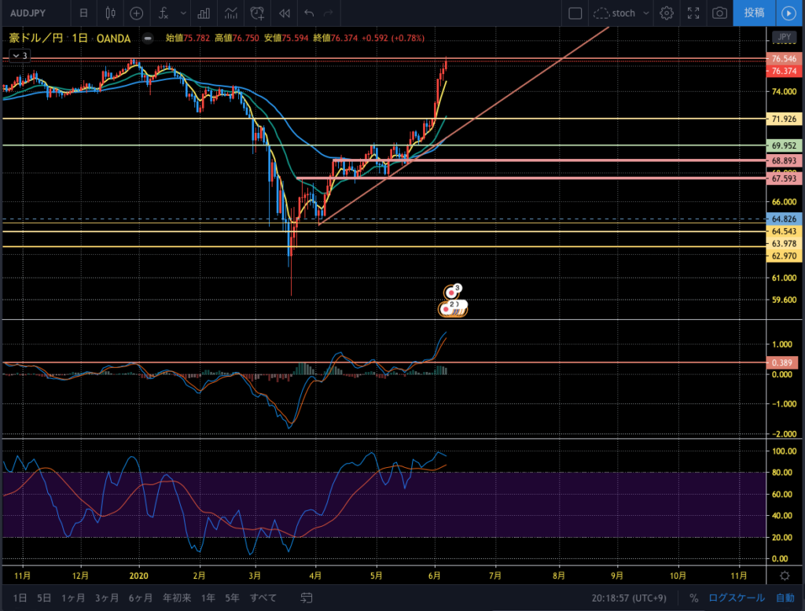This screenshot has width=805, height=611.
Task: Undo the last chart action
Action: (x=308, y=13)
